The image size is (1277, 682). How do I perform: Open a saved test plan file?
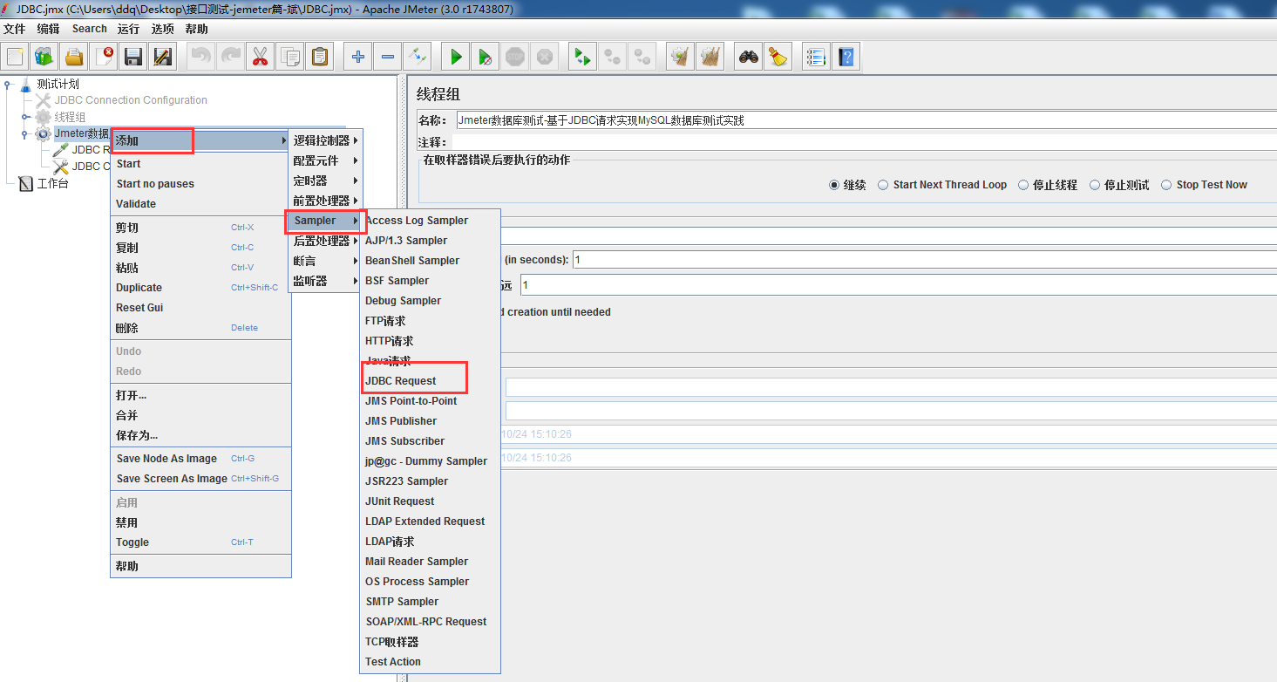(x=74, y=56)
